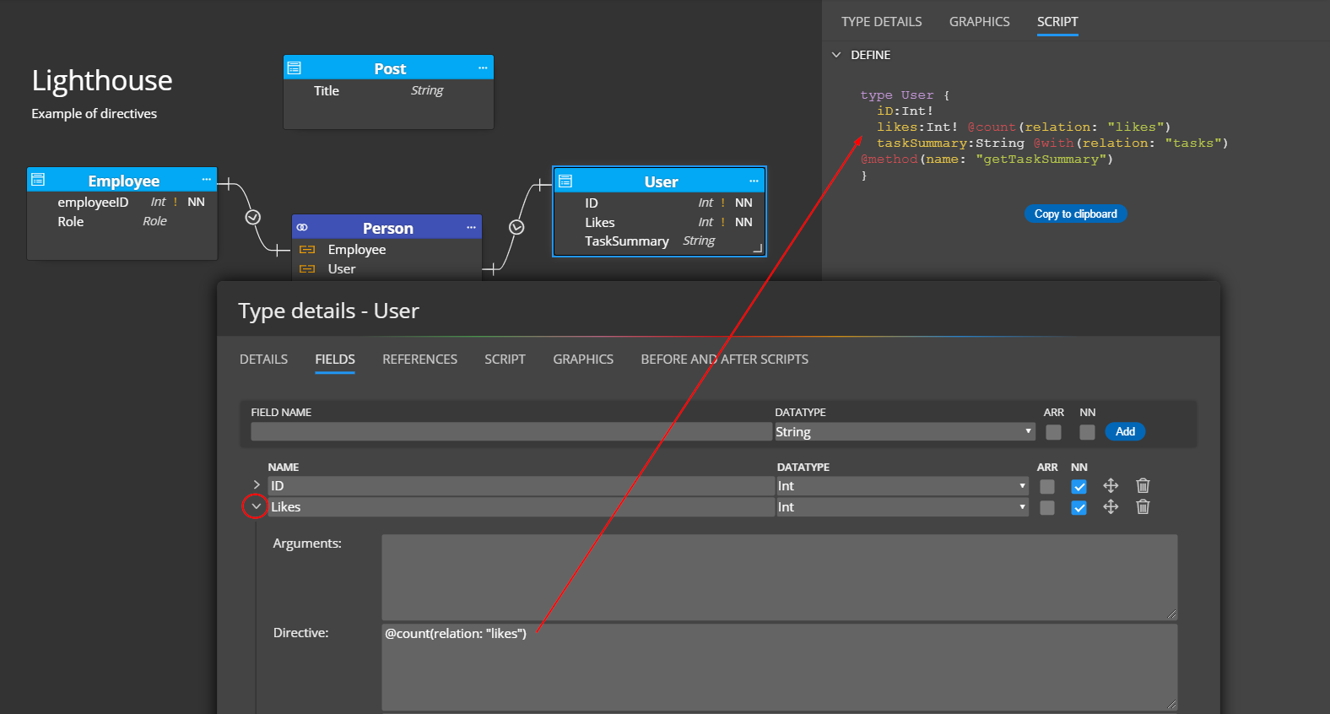
Task: Select the FIELDS tab in Type details
Action: point(335,360)
